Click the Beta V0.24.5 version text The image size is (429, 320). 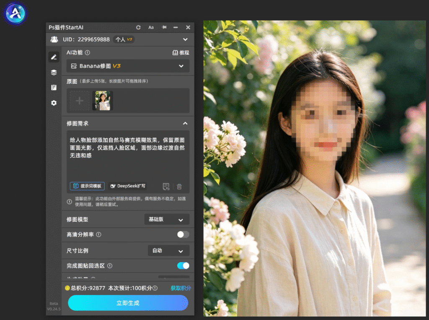pyautogui.click(x=54, y=306)
